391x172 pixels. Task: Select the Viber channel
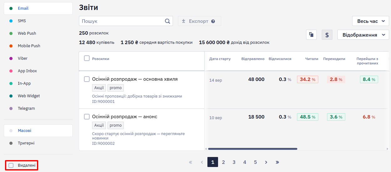click(x=38, y=58)
